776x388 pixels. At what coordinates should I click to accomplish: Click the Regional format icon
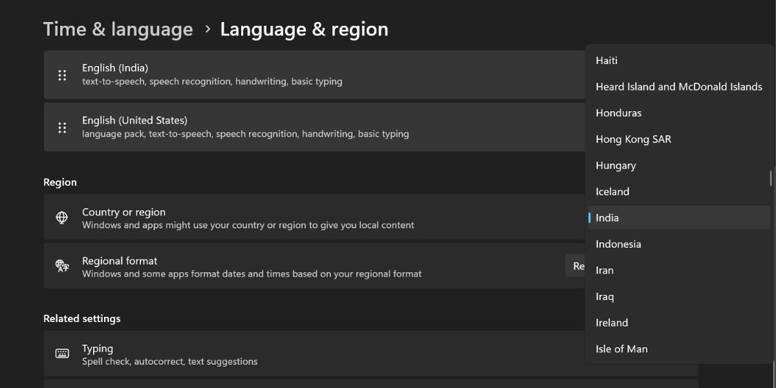(61, 266)
